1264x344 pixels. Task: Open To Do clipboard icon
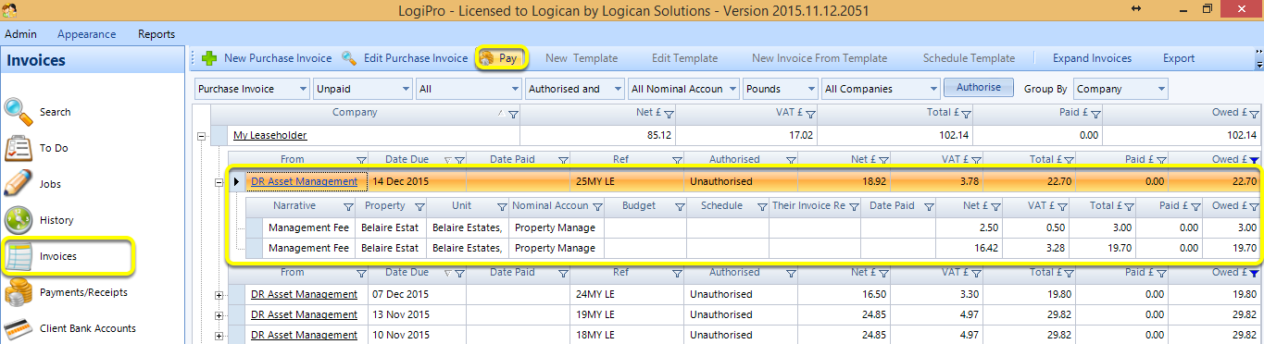coord(19,148)
